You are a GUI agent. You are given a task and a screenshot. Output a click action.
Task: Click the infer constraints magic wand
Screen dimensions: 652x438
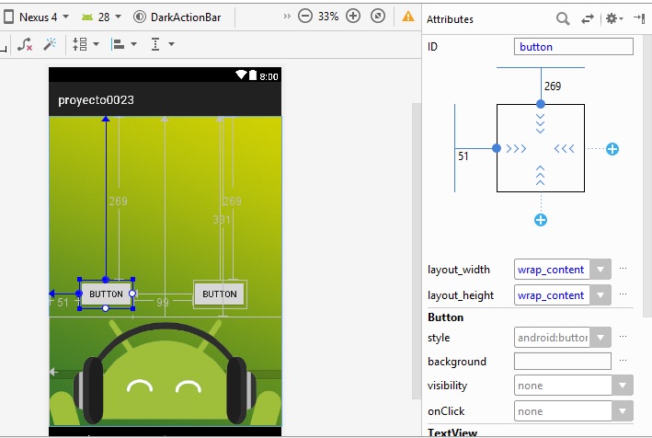pos(50,44)
